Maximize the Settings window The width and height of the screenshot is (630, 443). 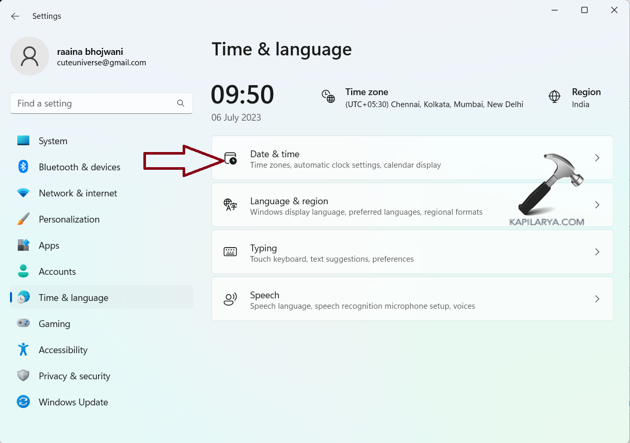click(x=584, y=10)
